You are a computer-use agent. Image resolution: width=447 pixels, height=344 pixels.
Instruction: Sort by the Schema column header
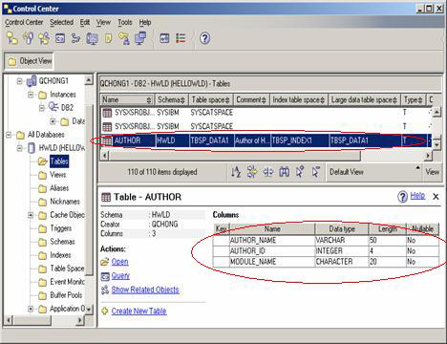[x=171, y=99]
